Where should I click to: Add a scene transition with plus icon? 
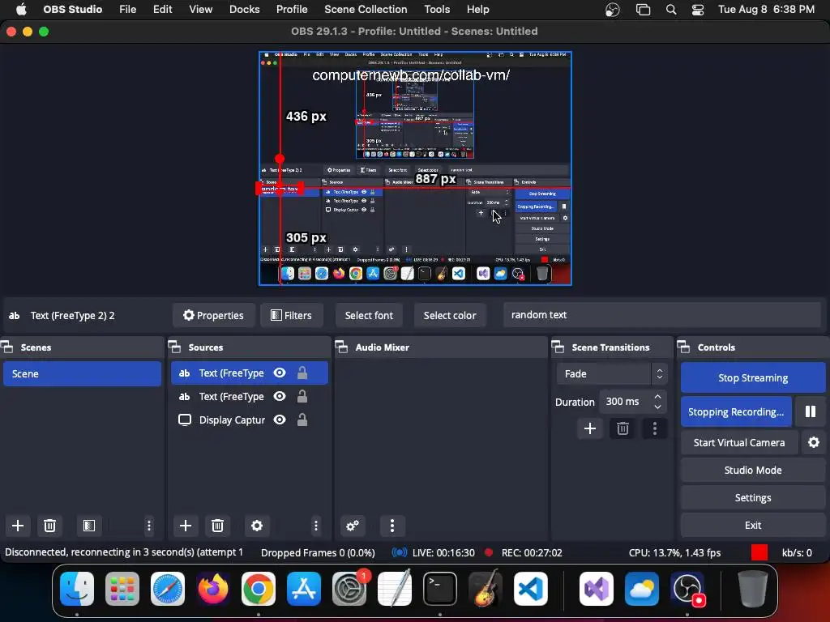click(x=590, y=428)
